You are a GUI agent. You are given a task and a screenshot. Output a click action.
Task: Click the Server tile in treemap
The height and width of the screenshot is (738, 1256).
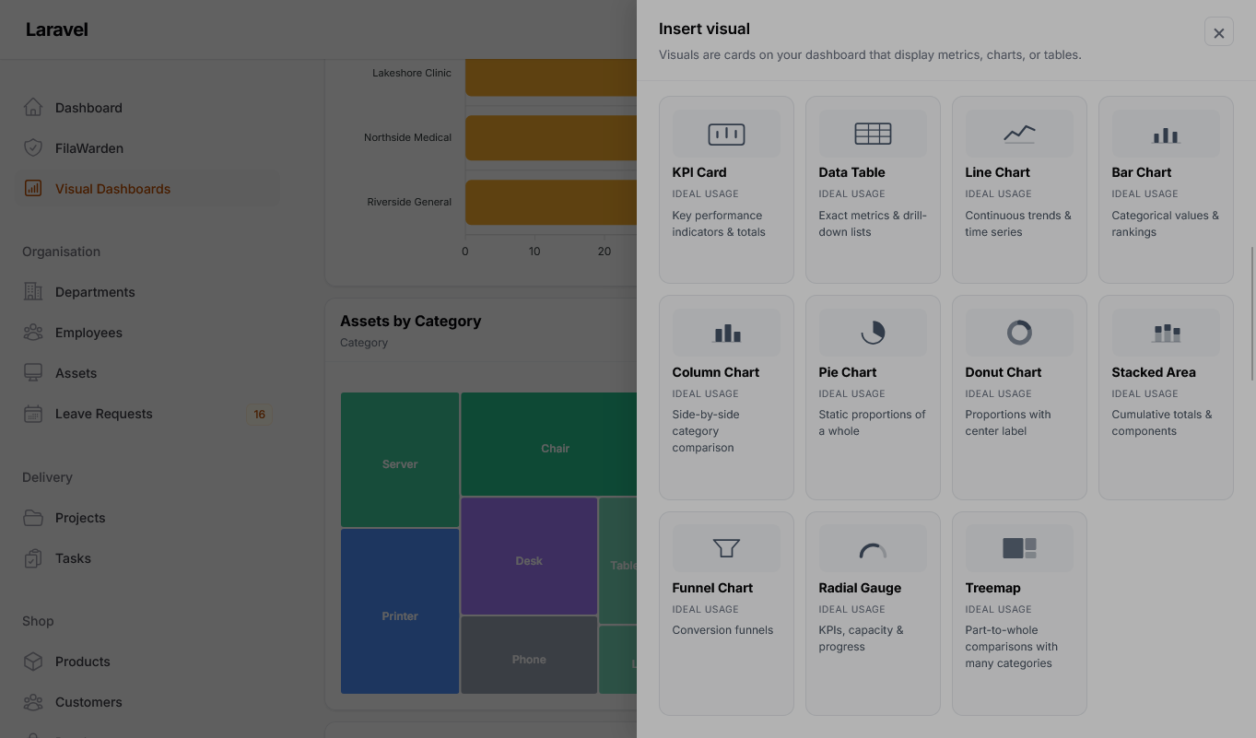tap(400, 460)
